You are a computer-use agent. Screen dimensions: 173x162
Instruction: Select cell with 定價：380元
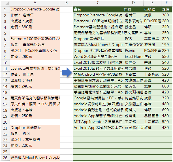pos(35,27)
